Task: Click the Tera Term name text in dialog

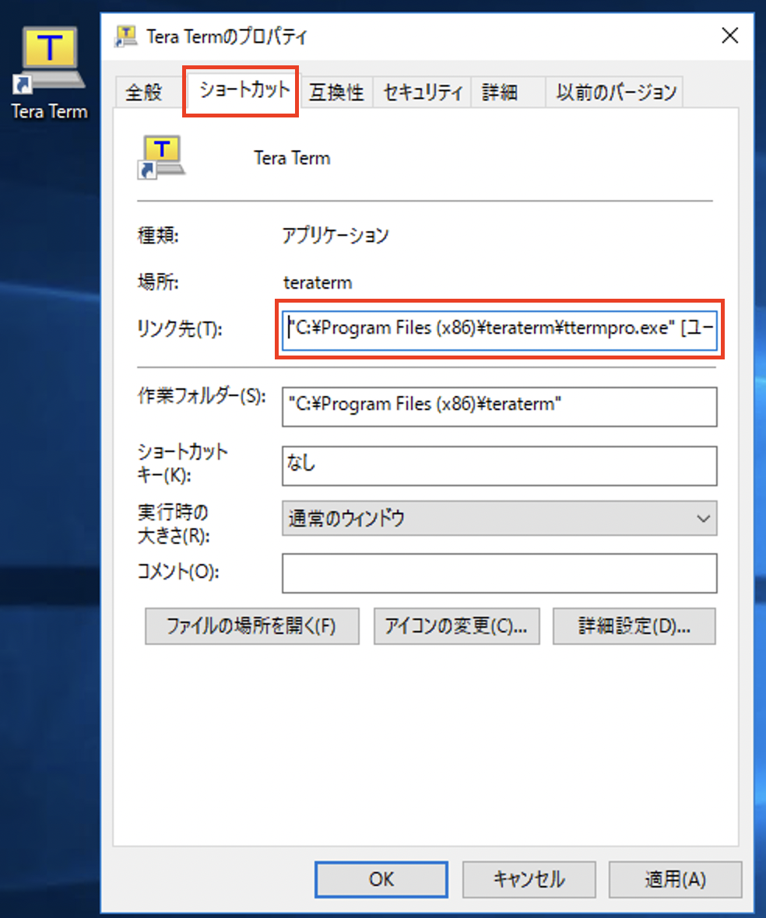Action: pos(292,158)
